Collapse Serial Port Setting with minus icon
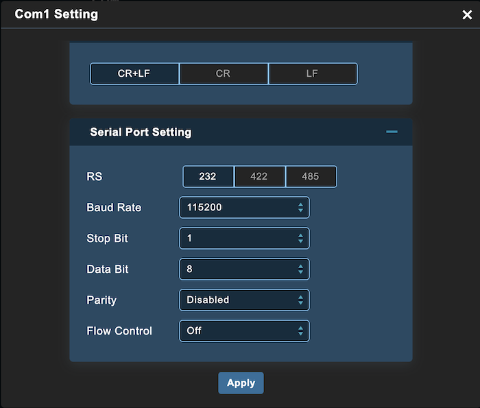The height and width of the screenshot is (408, 480). pos(392,132)
